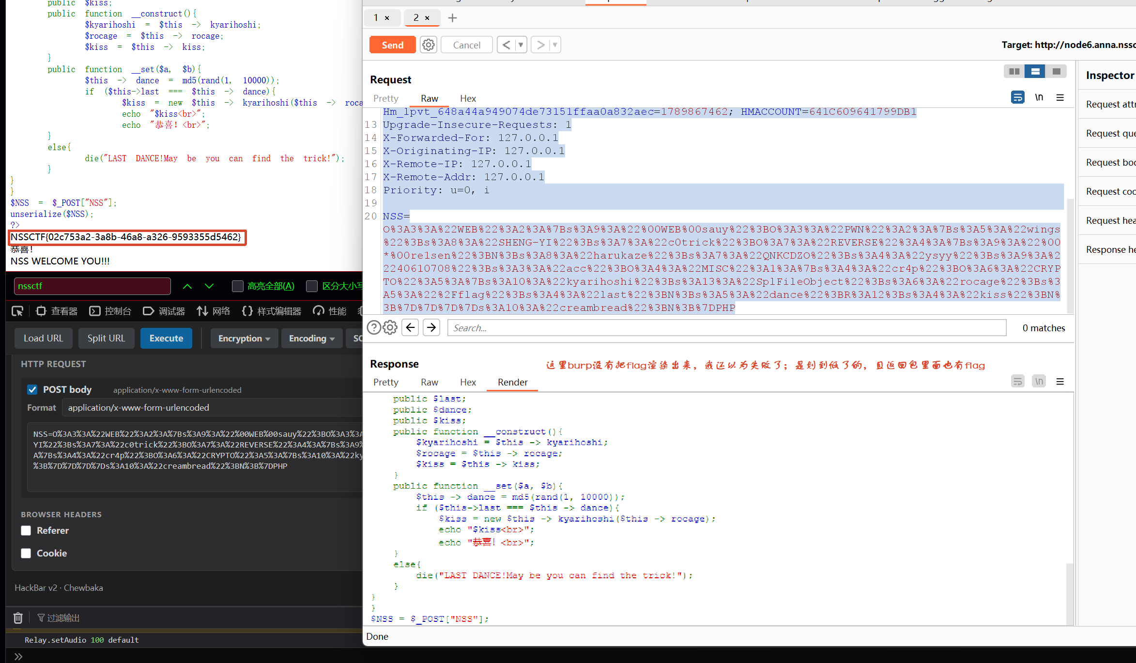Open previous history dropdown arrow
The height and width of the screenshot is (663, 1136).
coord(521,45)
